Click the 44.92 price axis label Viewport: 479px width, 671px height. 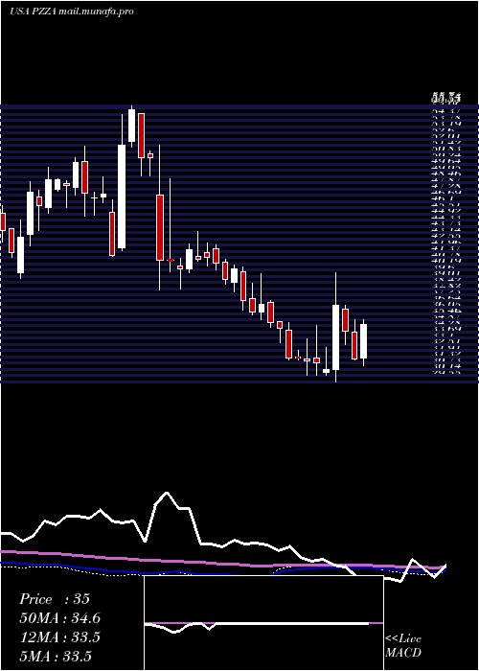[446, 211]
